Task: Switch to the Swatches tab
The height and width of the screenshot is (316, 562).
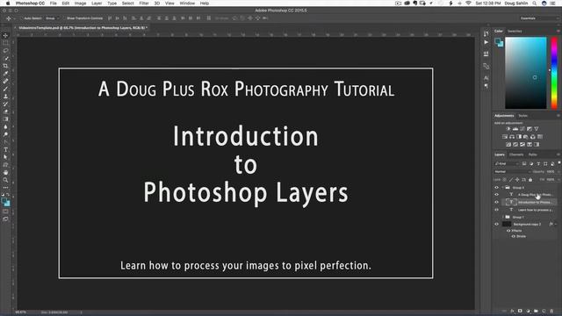Action: 515,32
